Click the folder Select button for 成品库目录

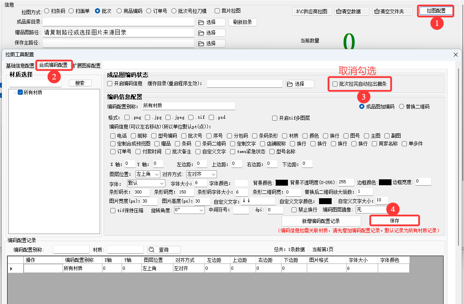(x=211, y=22)
